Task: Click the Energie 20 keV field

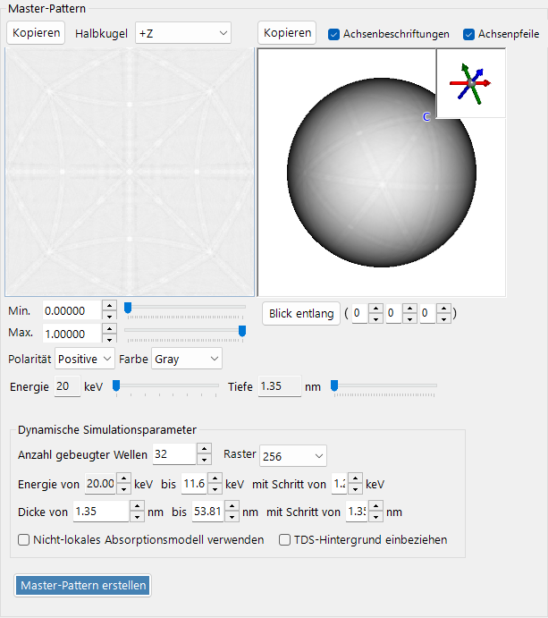Action: pos(67,386)
